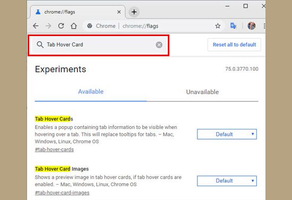Follow the #tab-hover-card-images link
This screenshot has height=200, width=292.
[62, 193]
